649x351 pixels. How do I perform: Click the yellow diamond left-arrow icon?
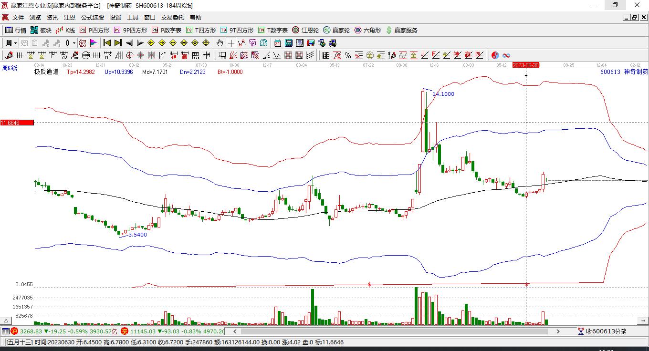[x=151, y=43]
